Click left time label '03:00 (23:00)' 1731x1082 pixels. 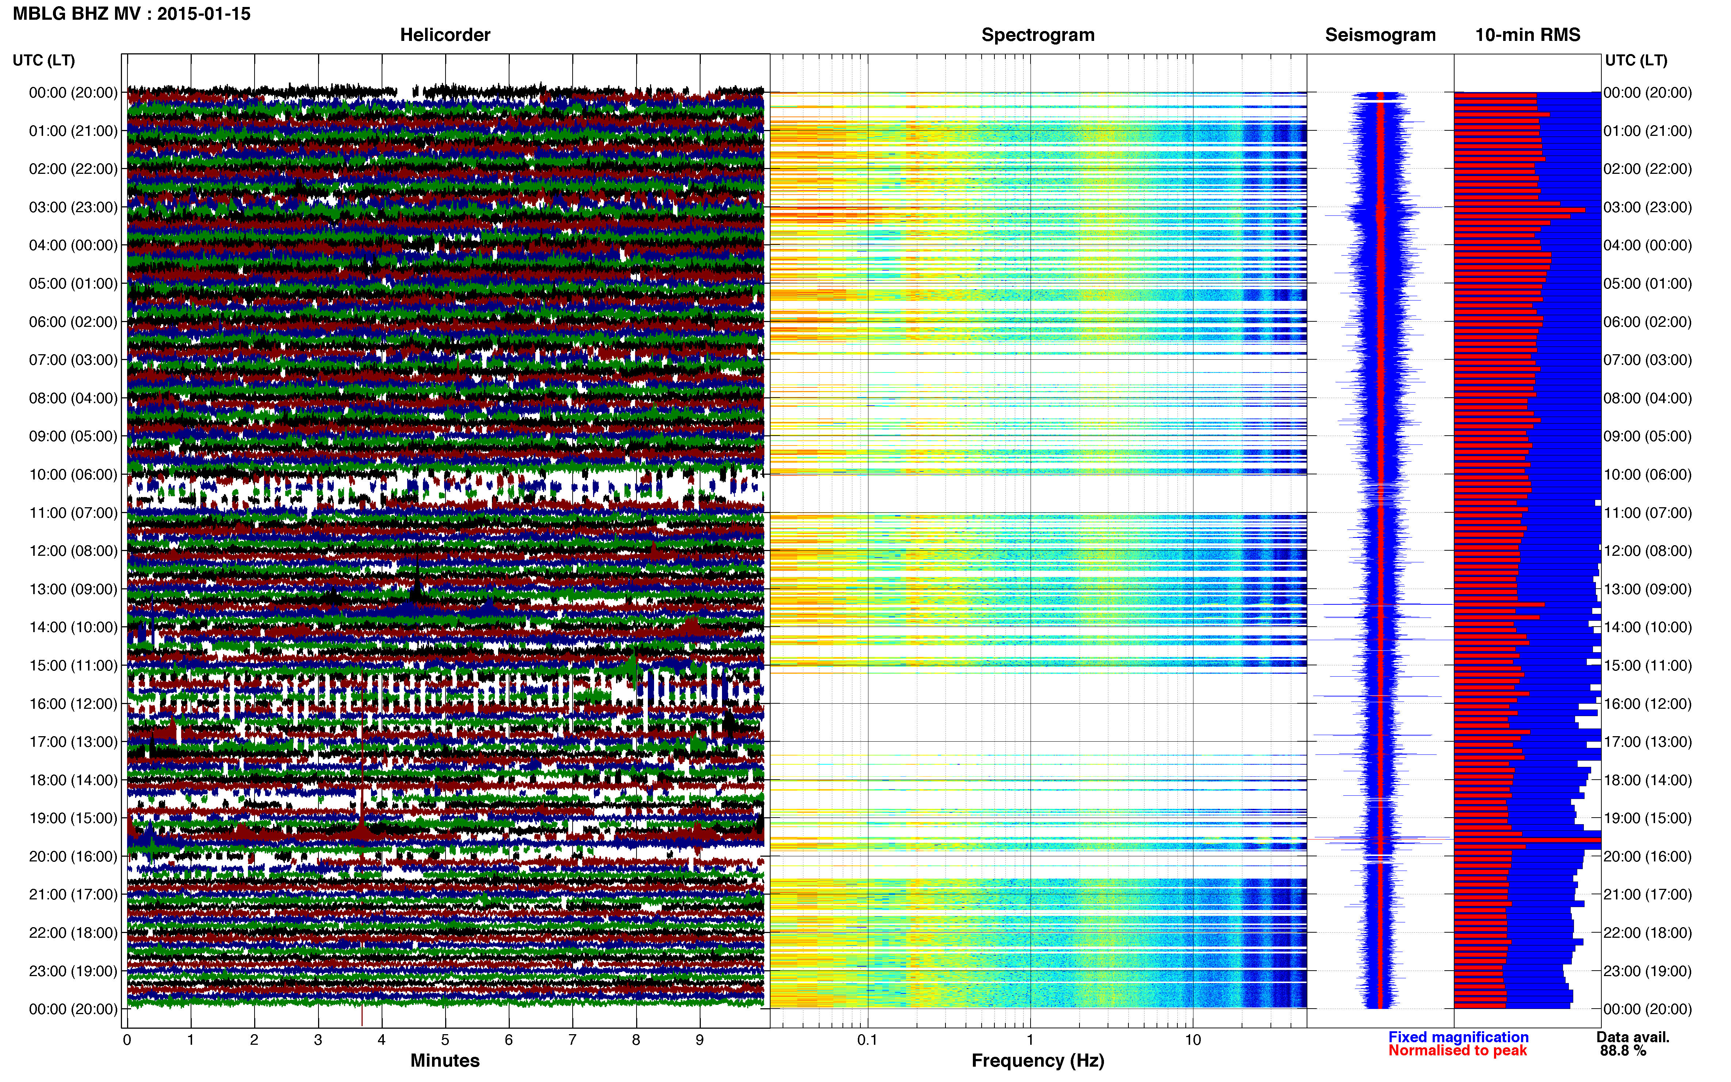click(73, 207)
